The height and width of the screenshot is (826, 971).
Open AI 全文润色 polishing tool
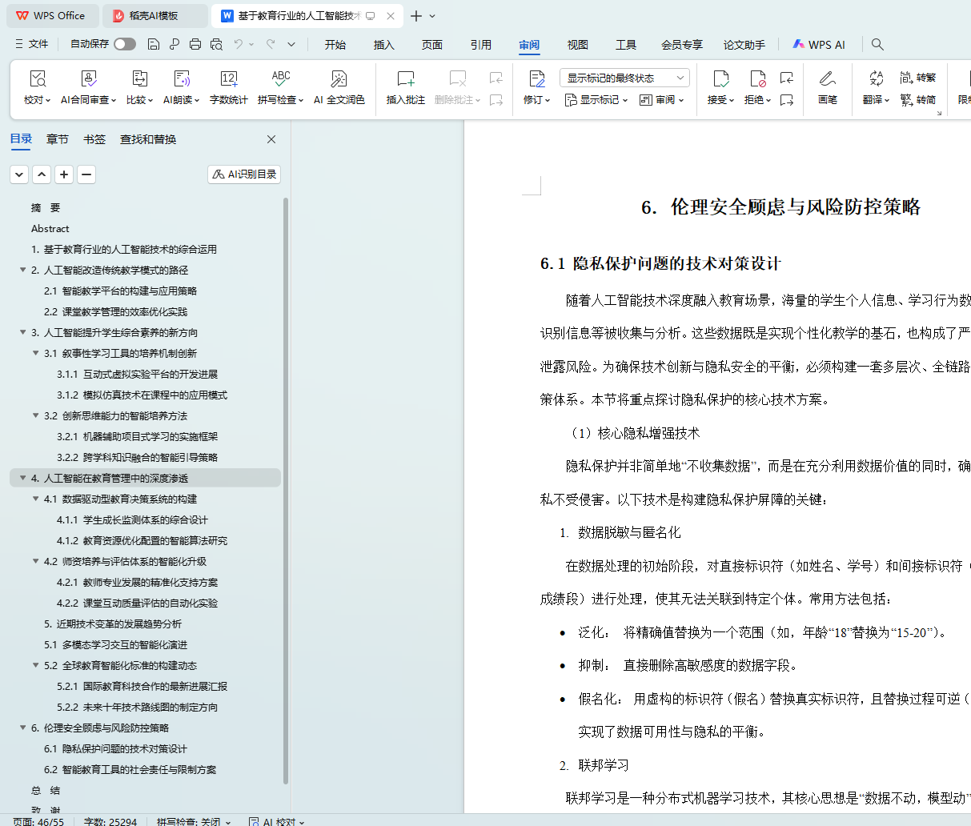pyautogui.click(x=339, y=79)
